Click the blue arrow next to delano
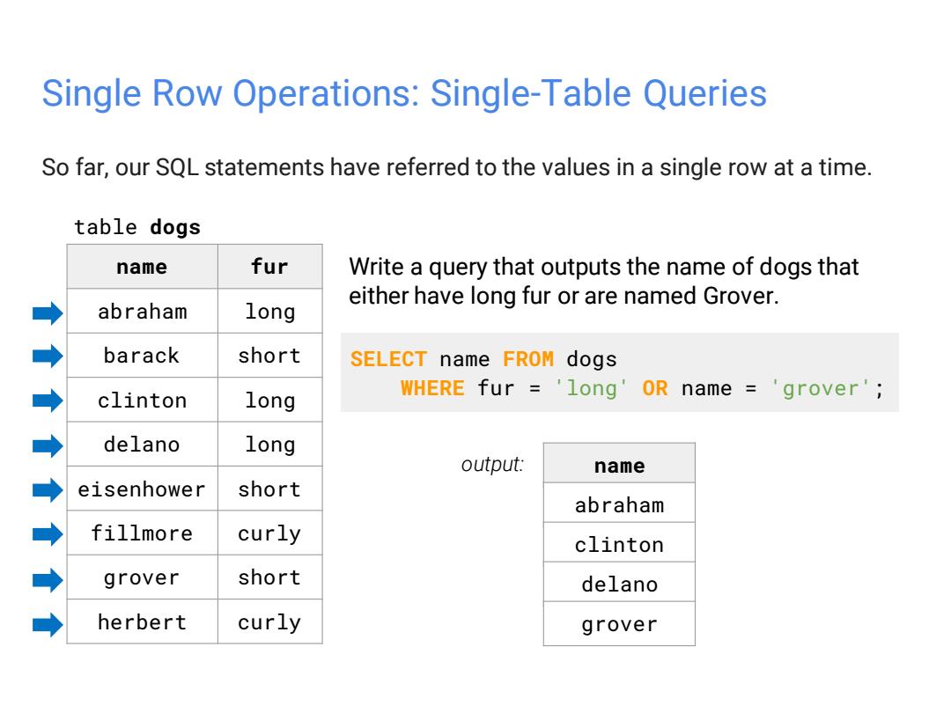 [48, 445]
